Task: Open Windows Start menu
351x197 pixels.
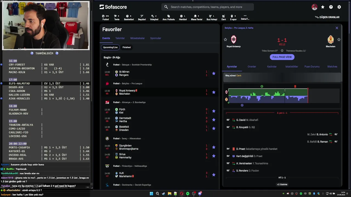Action: point(151,194)
